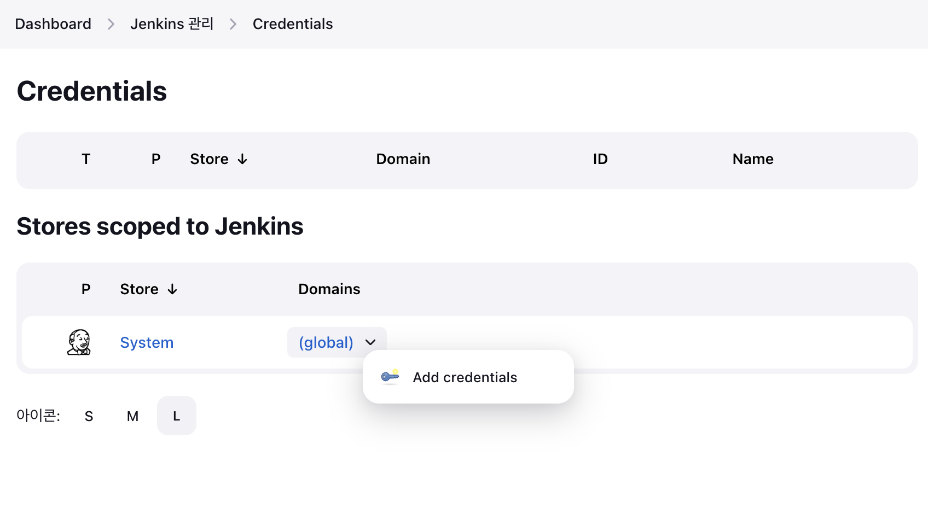The image size is (928, 514).
Task: Open Jenkins 관리 in the breadcrumb
Action: point(172,24)
